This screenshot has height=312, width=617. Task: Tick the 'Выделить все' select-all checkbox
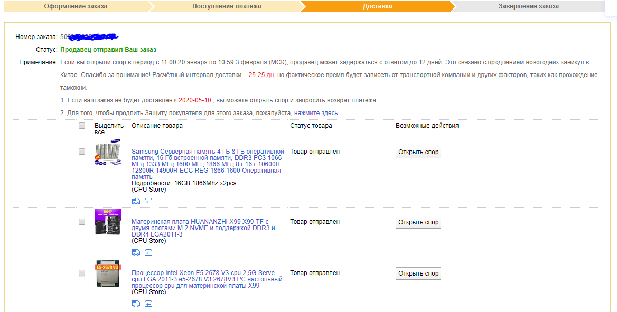pos(82,126)
